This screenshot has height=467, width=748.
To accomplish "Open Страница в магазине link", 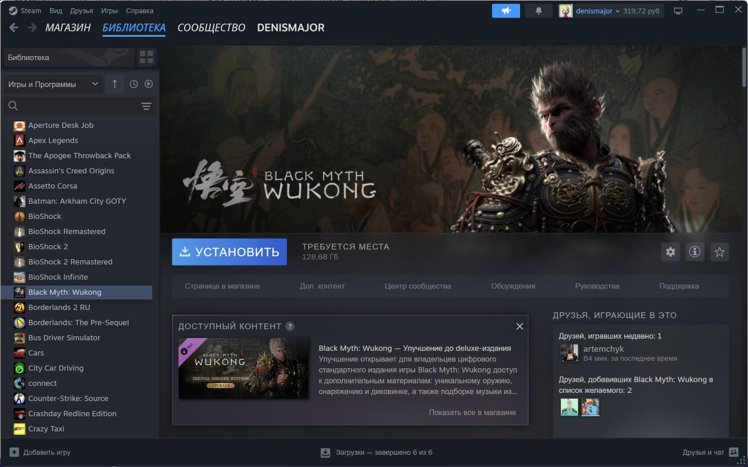I will (222, 286).
